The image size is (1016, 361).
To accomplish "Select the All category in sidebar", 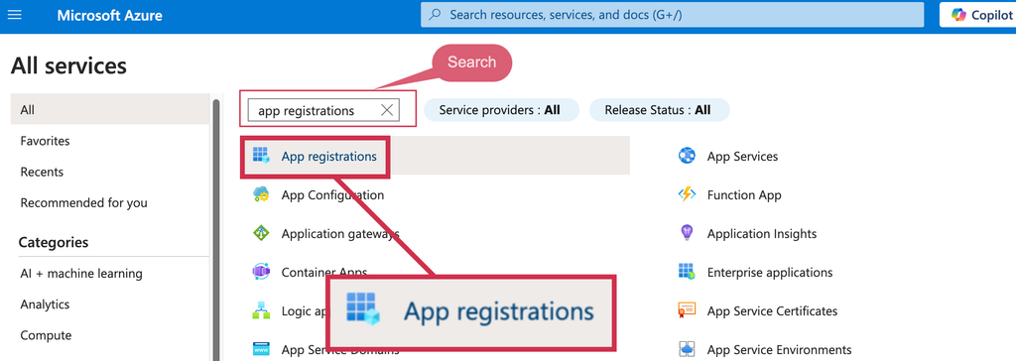I will click(x=110, y=109).
